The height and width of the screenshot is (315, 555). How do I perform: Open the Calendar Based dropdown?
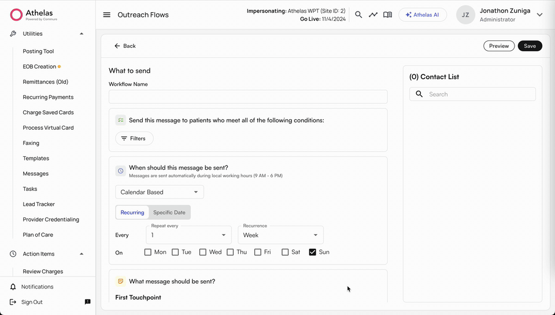pyautogui.click(x=160, y=192)
